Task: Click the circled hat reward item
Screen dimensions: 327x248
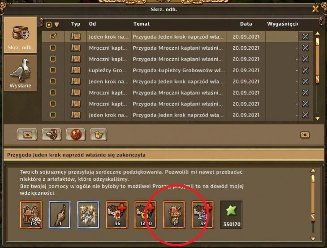Action: pos(174,215)
